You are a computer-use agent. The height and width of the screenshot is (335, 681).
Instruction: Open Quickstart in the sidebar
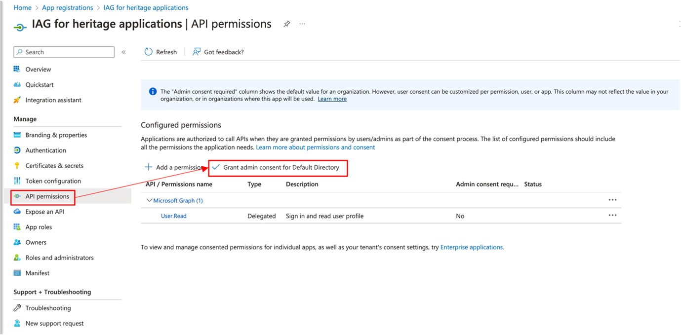(40, 84)
